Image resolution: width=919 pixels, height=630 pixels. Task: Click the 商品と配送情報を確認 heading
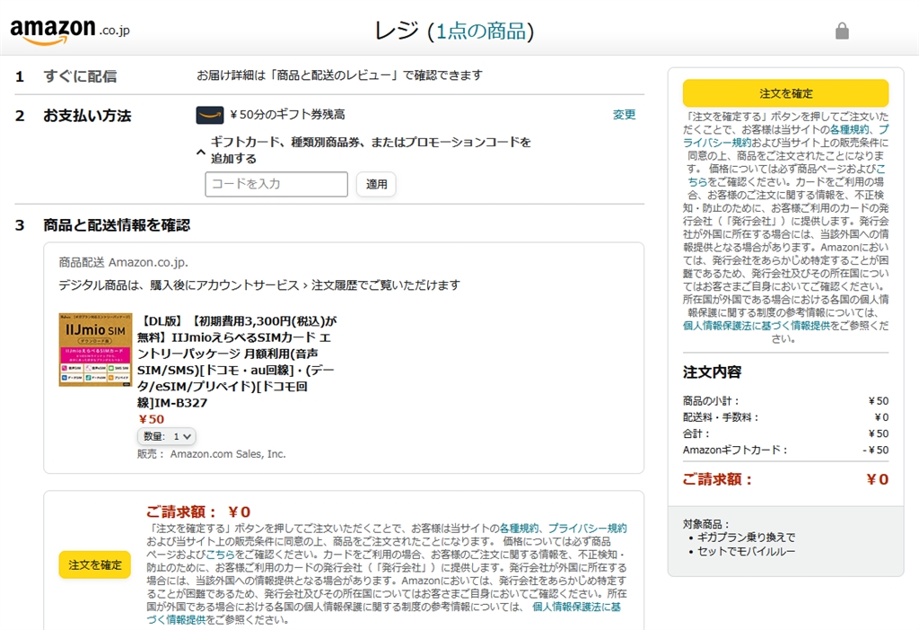pos(117,225)
